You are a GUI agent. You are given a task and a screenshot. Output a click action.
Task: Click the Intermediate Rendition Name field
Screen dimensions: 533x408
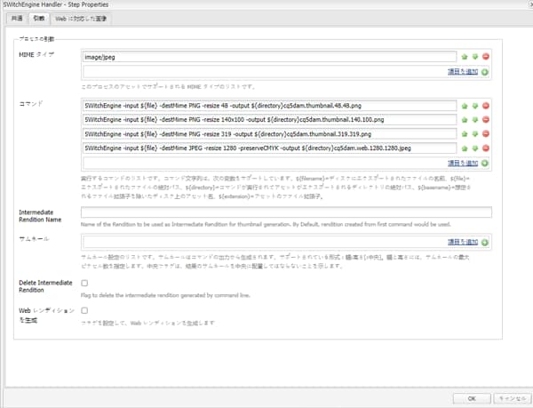click(x=286, y=212)
